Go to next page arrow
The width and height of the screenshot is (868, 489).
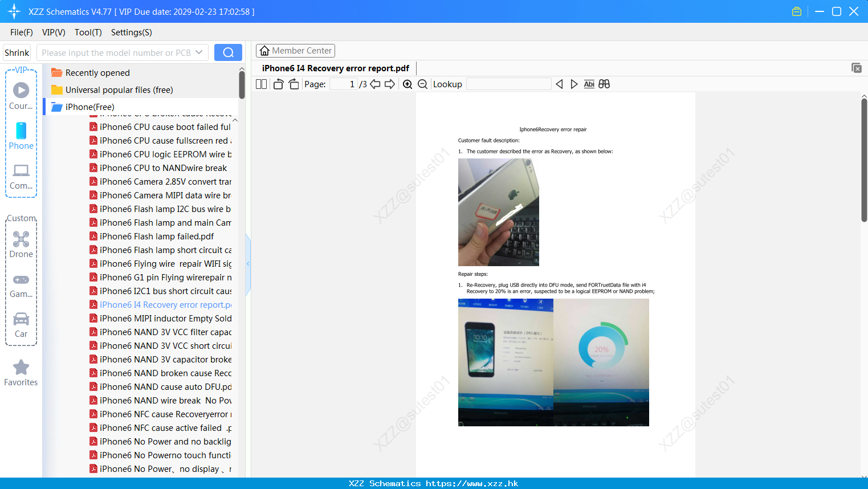(x=390, y=84)
